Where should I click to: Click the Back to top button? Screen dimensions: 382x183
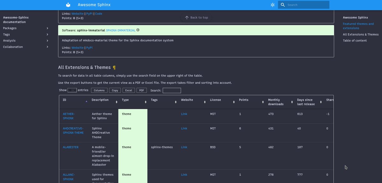(x=196, y=17)
